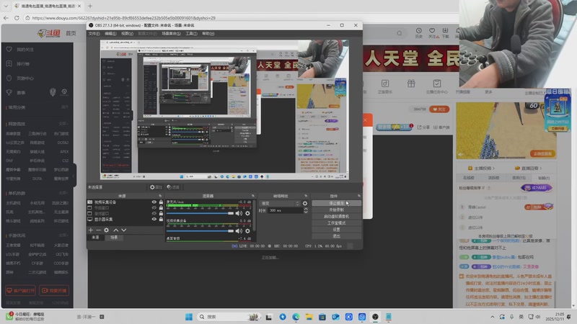Click the 退出 button in OBS
The height and width of the screenshot is (324, 577).
point(336,236)
